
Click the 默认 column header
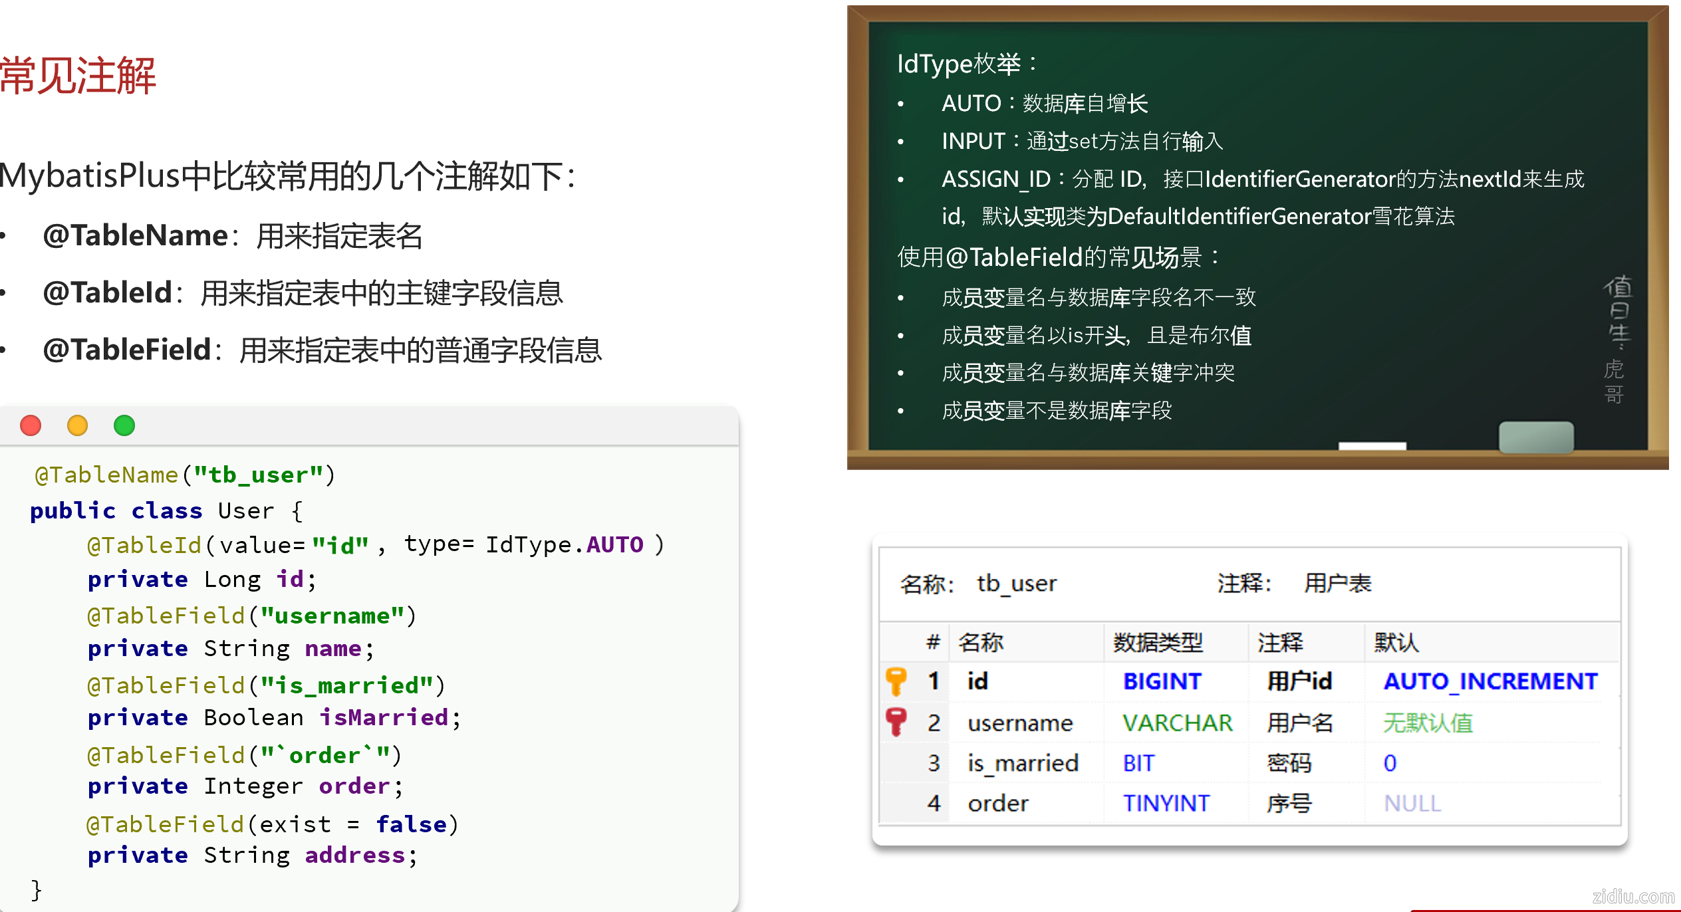[x=1396, y=642]
